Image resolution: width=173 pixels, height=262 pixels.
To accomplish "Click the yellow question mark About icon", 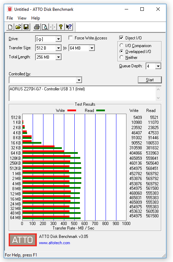I will (61, 27).
